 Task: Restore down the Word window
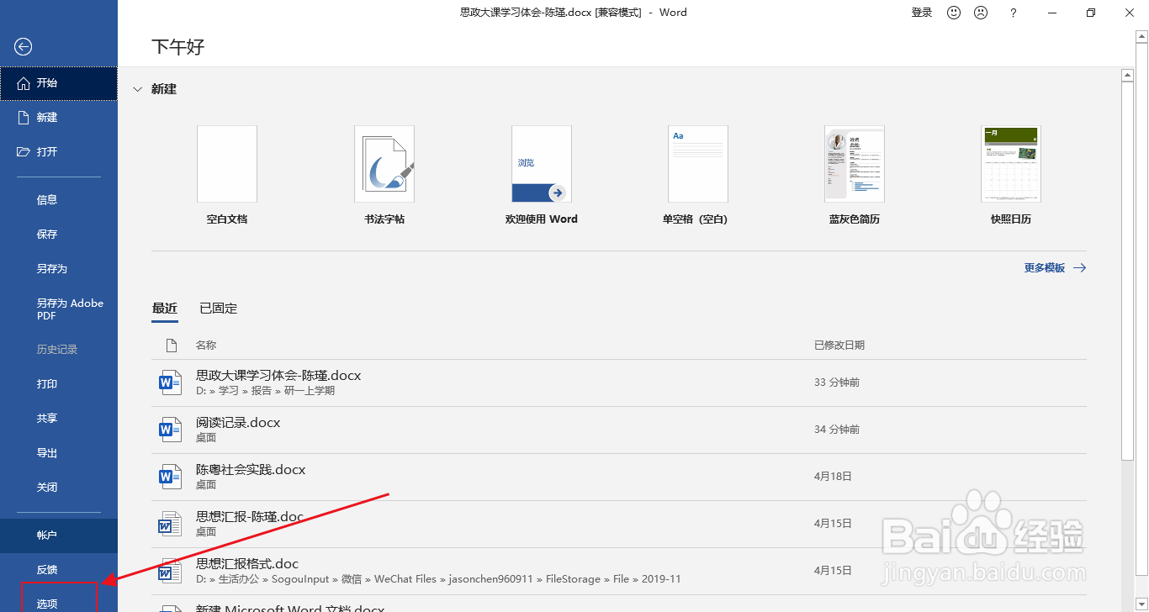pos(1091,13)
